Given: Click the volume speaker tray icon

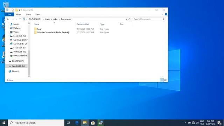Looking at the screenshot, I should point(197,123).
